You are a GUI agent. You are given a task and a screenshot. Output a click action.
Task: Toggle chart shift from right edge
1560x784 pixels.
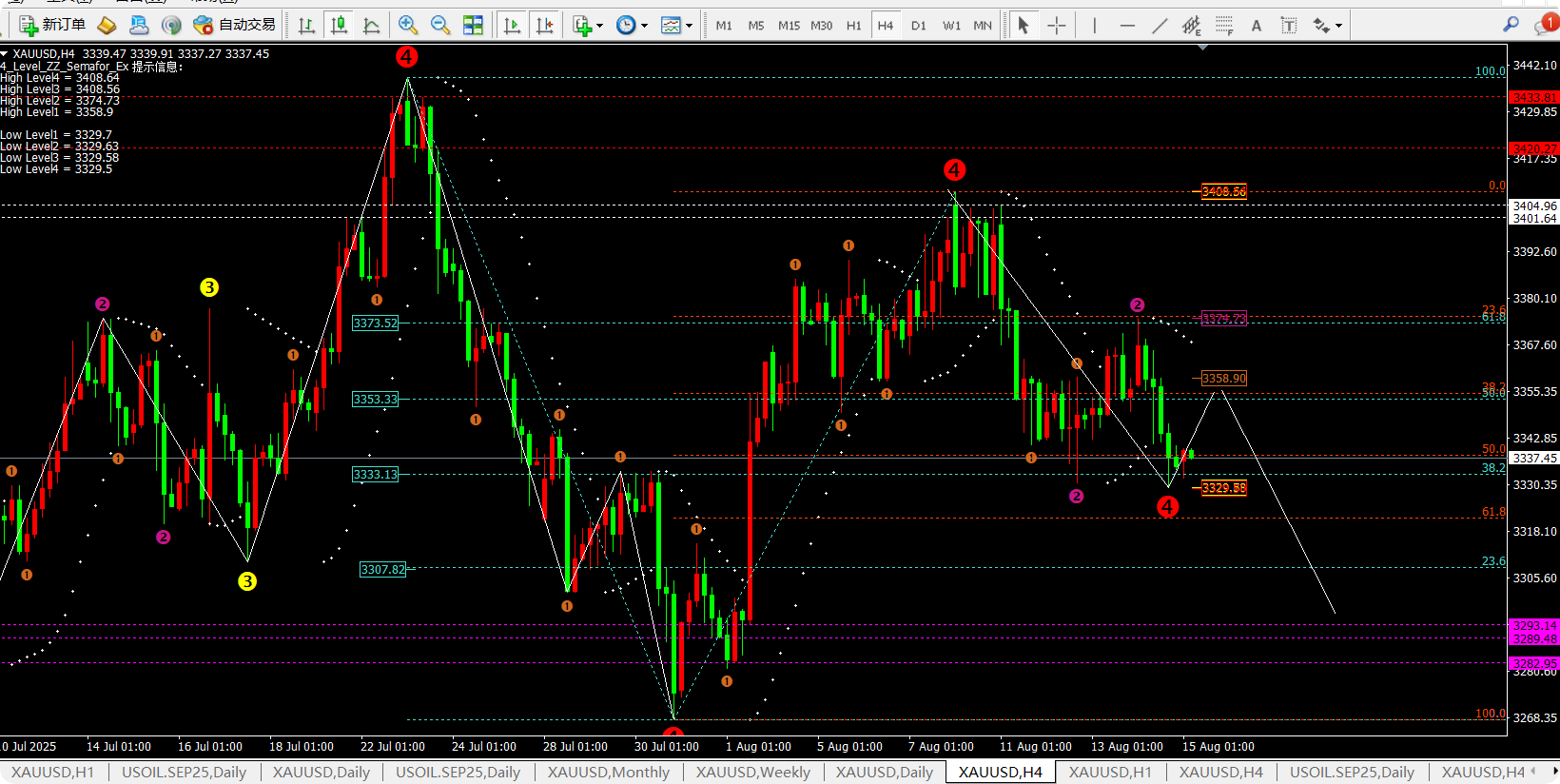(x=545, y=26)
